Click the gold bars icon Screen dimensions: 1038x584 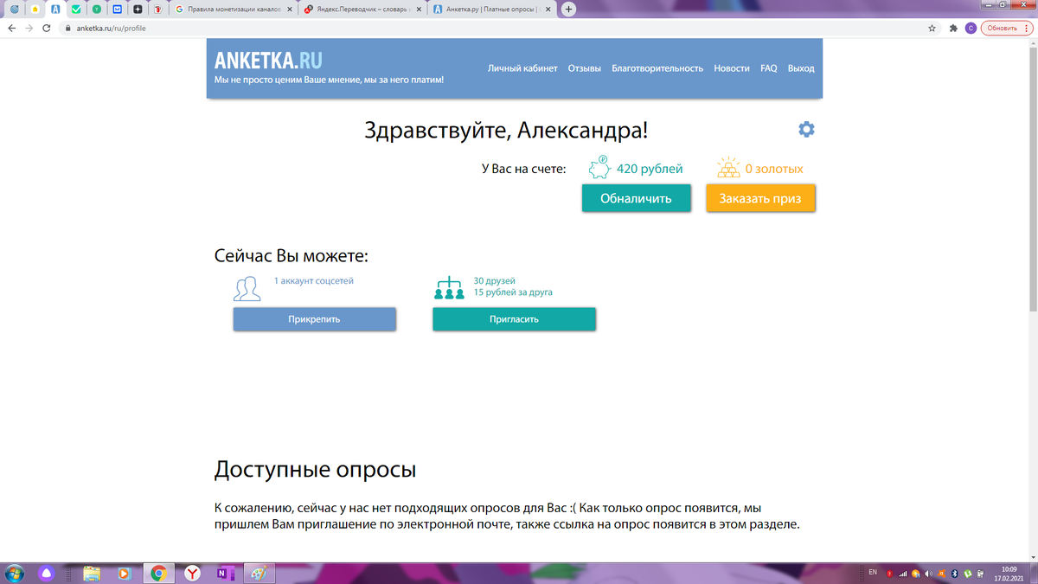pyautogui.click(x=728, y=168)
